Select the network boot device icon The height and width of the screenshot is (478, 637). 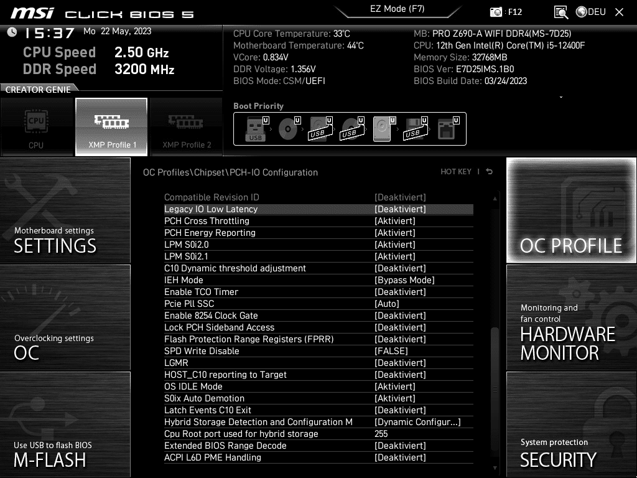pyautogui.click(x=447, y=129)
